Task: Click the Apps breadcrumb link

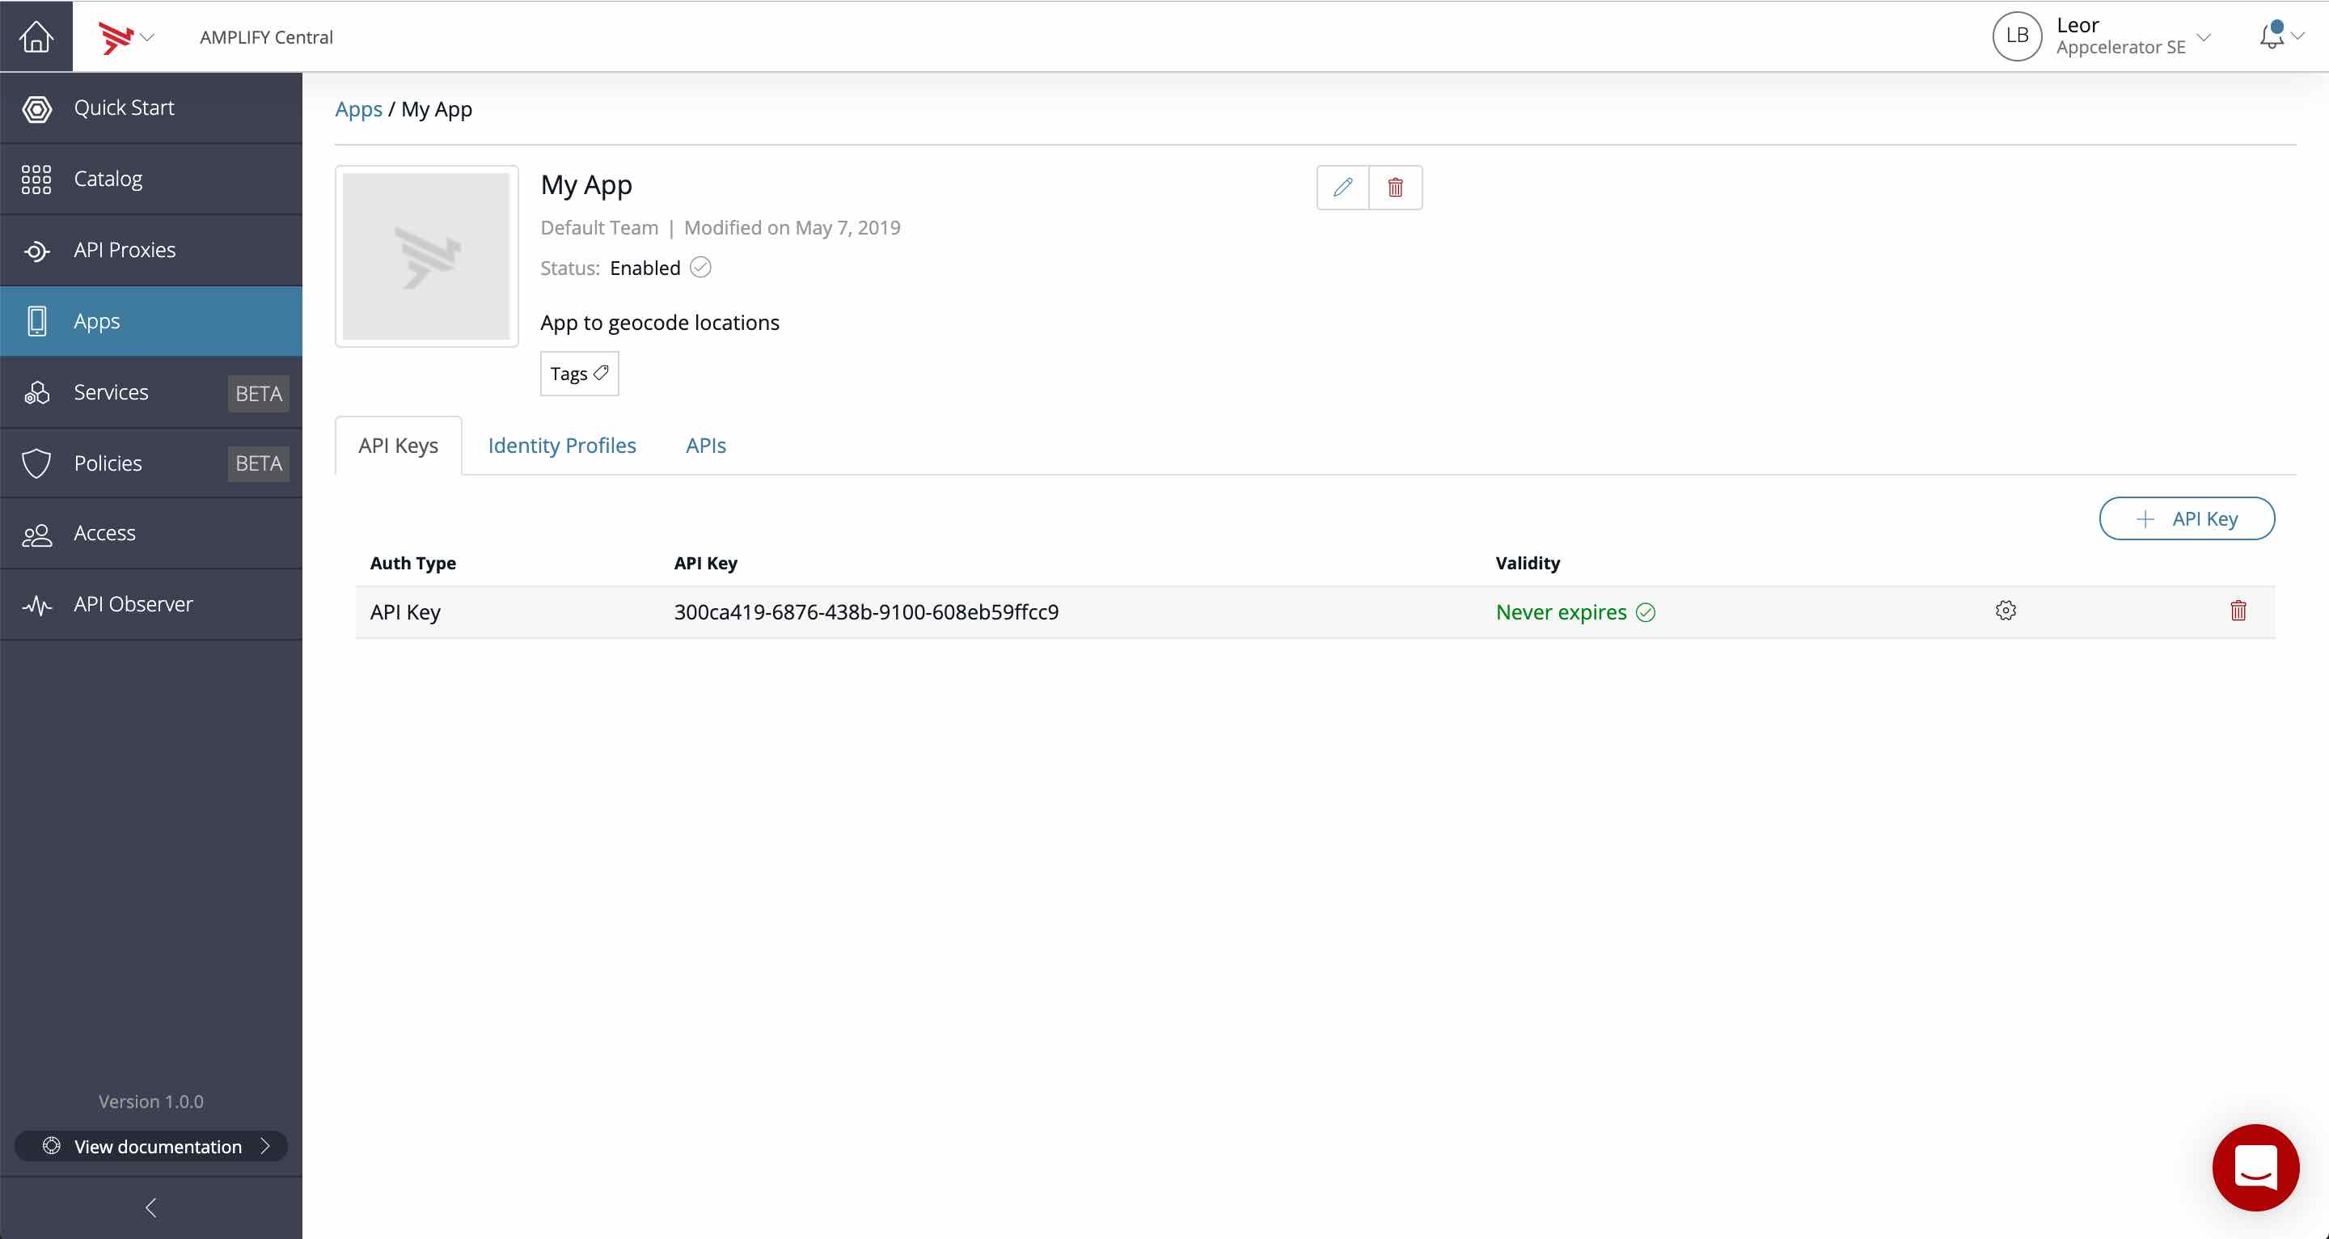Action: coord(359,109)
